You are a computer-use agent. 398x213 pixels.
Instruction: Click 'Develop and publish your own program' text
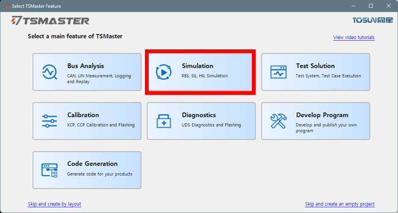pos(326,128)
